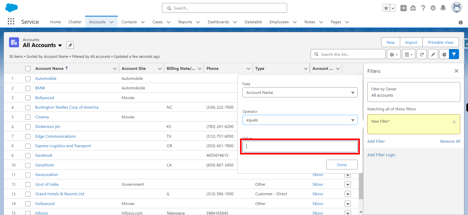Image resolution: width=468 pixels, height=215 pixels.
Task: Open the Trailhead guidance icon
Action: coord(413,8)
